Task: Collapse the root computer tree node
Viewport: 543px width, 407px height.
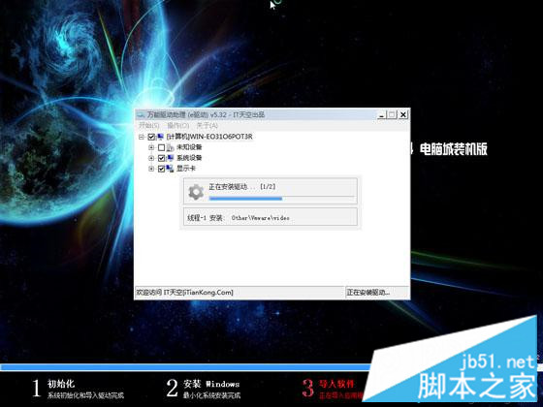Action: 142,137
